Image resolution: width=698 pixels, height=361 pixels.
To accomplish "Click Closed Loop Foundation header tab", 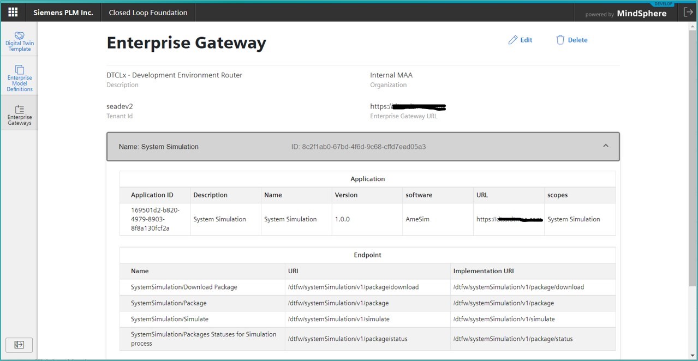I will pyautogui.click(x=148, y=13).
